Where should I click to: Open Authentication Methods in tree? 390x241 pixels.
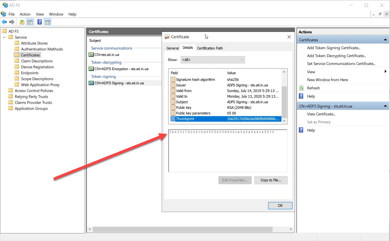click(42, 49)
